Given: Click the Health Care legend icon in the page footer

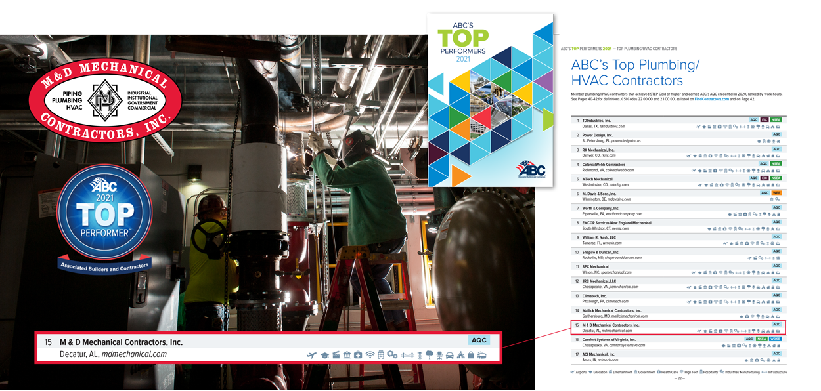Looking at the screenshot, I should click(659, 372).
